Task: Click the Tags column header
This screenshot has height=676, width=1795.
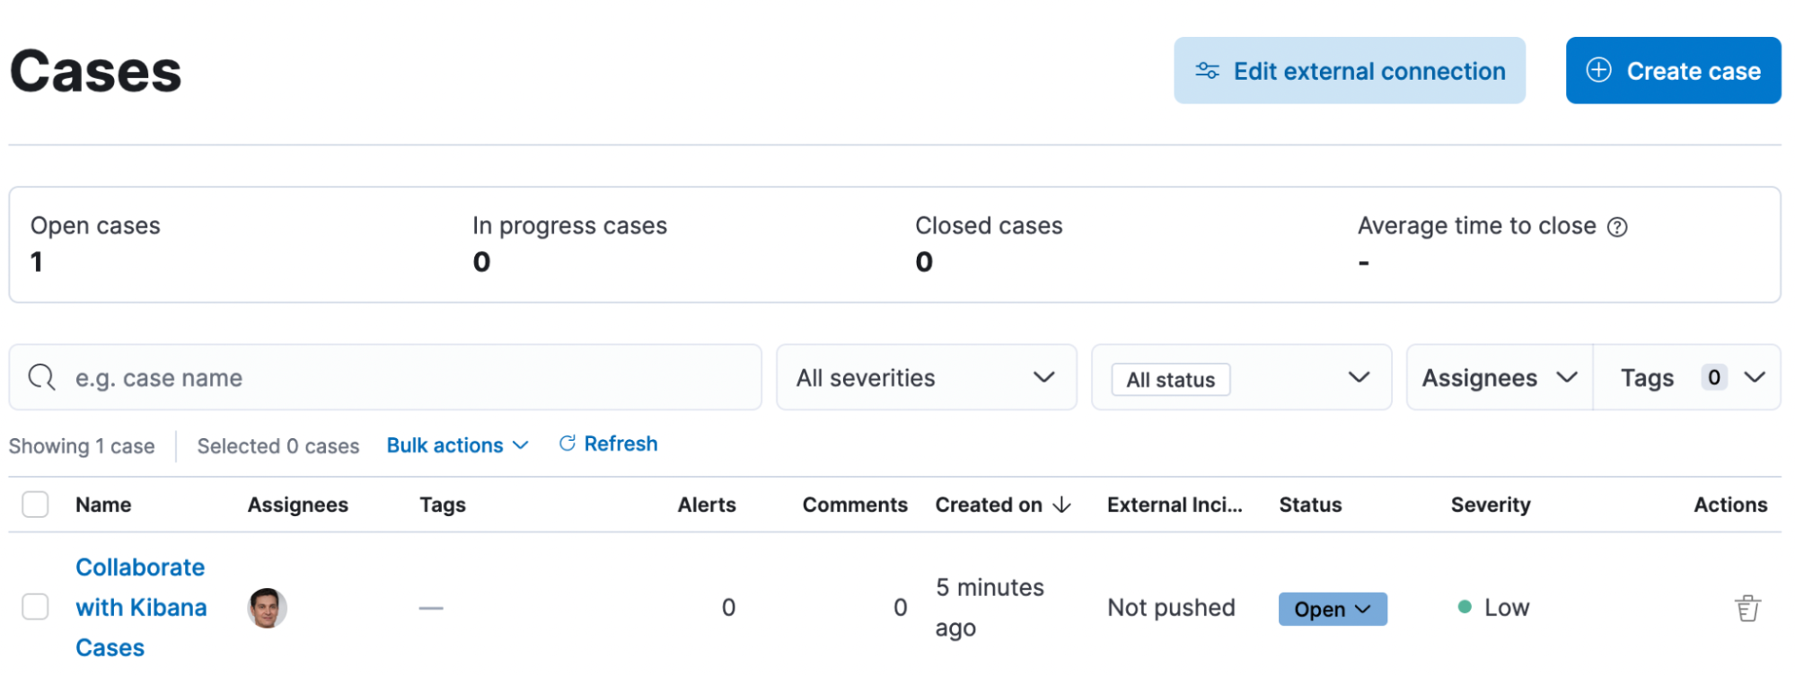Action: coord(443,505)
